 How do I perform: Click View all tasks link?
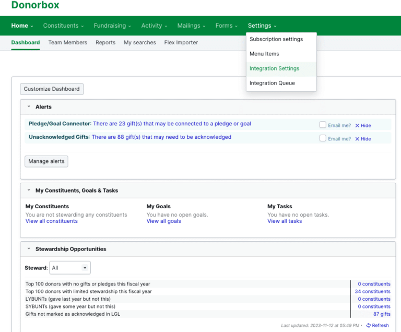285,221
